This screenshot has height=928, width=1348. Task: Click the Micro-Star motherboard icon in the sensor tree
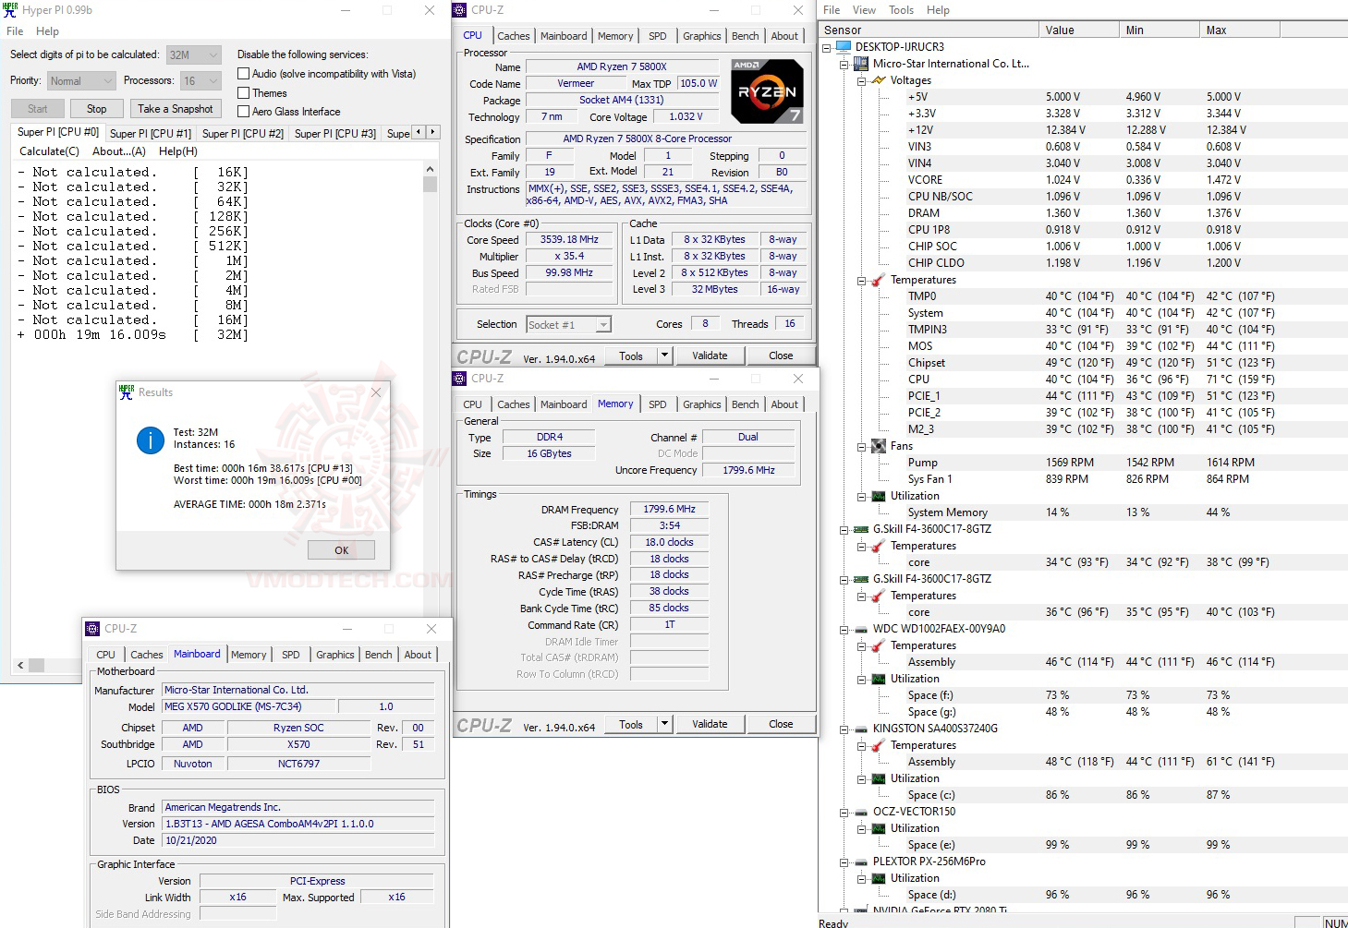click(861, 64)
